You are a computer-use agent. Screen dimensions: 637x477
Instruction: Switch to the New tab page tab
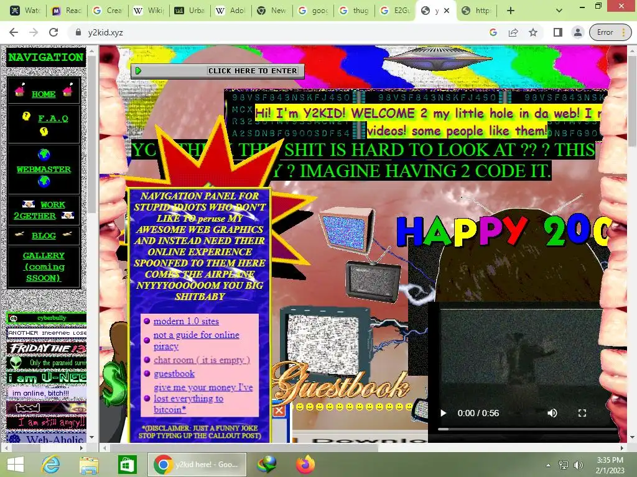(271, 11)
